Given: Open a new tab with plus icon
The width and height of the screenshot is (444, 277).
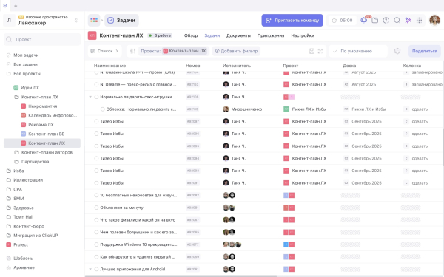Looking at the screenshot, I should tap(16, 6).
